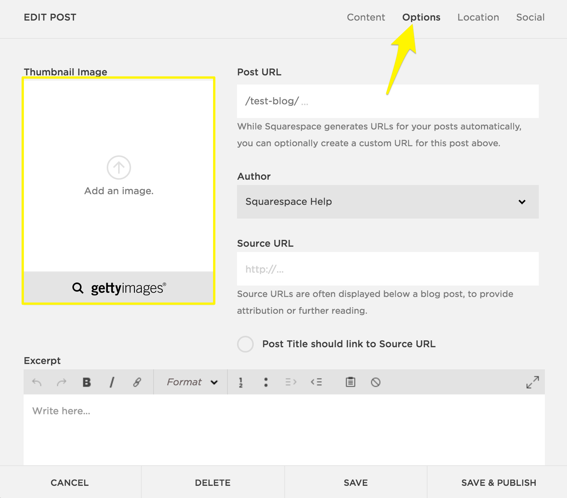The width and height of the screenshot is (567, 498).
Task: Open the Format dropdown in excerpt toolbar
Action: pos(192,382)
